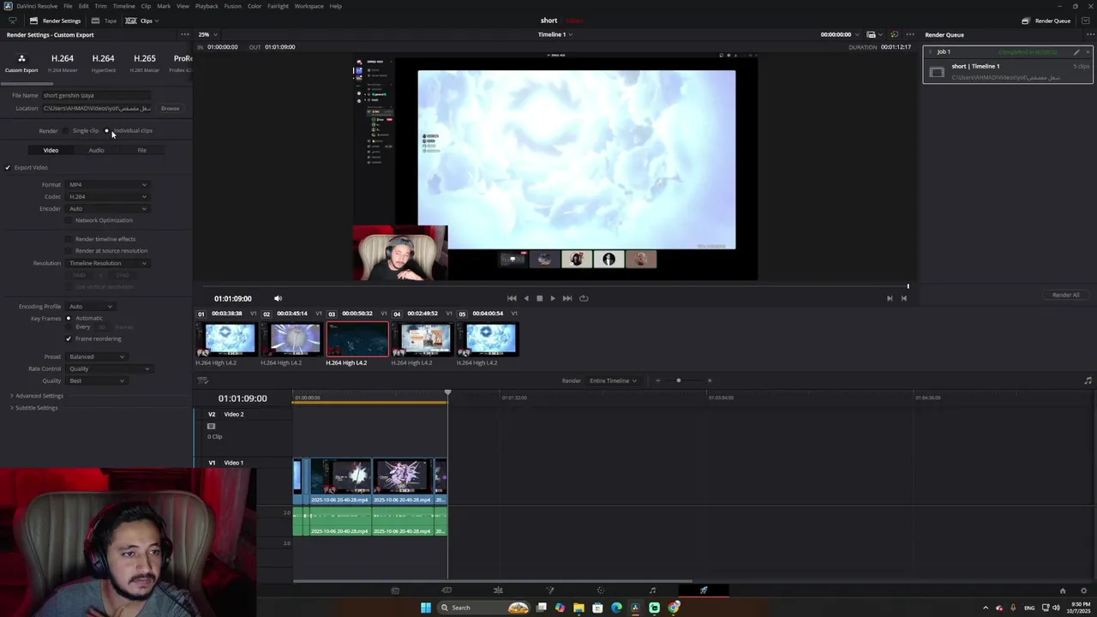The height and width of the screenshot is (617, 1097).
Task: Jump to first frame in viewer
Action: 512,298
